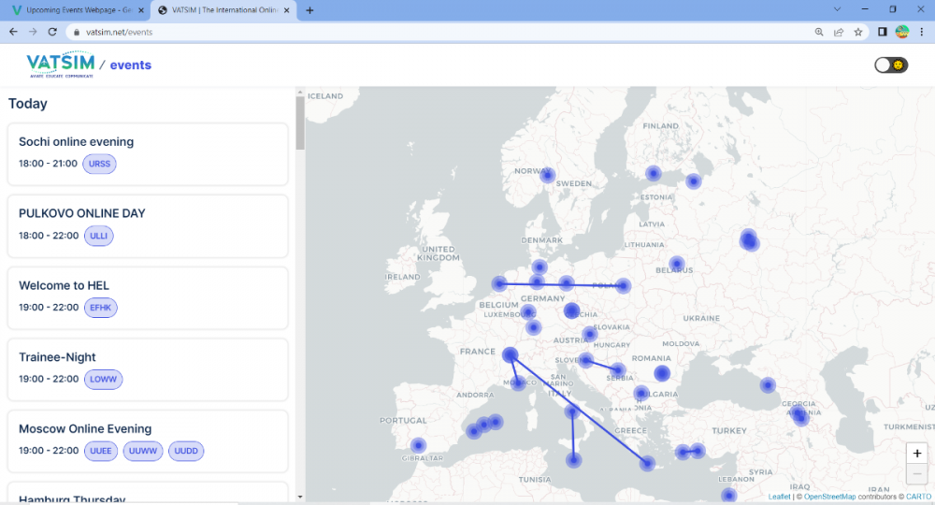935x505 pixels.
Task: Click the VATSIM logo
Action: pyautogui.click(x=61, y=65)
